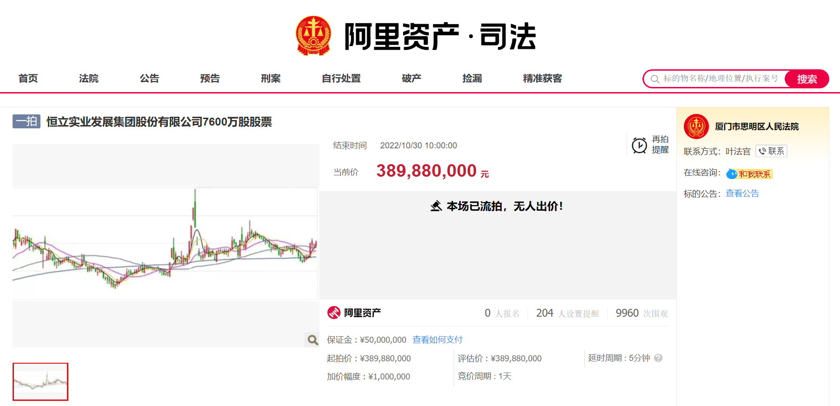Click the listing title 恒立实业发展集团股份有限公司7600万股股票
The image size is (840, 406).
pos(159,122)
